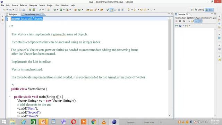Open the Edit menu
This screenshot has width=222, height=125.
(8, 5)
